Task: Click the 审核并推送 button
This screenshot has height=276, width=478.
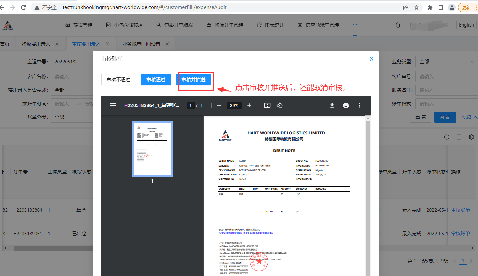Action: coord(193,80)
